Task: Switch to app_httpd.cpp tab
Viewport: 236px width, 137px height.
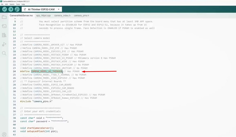Action: 43,16
